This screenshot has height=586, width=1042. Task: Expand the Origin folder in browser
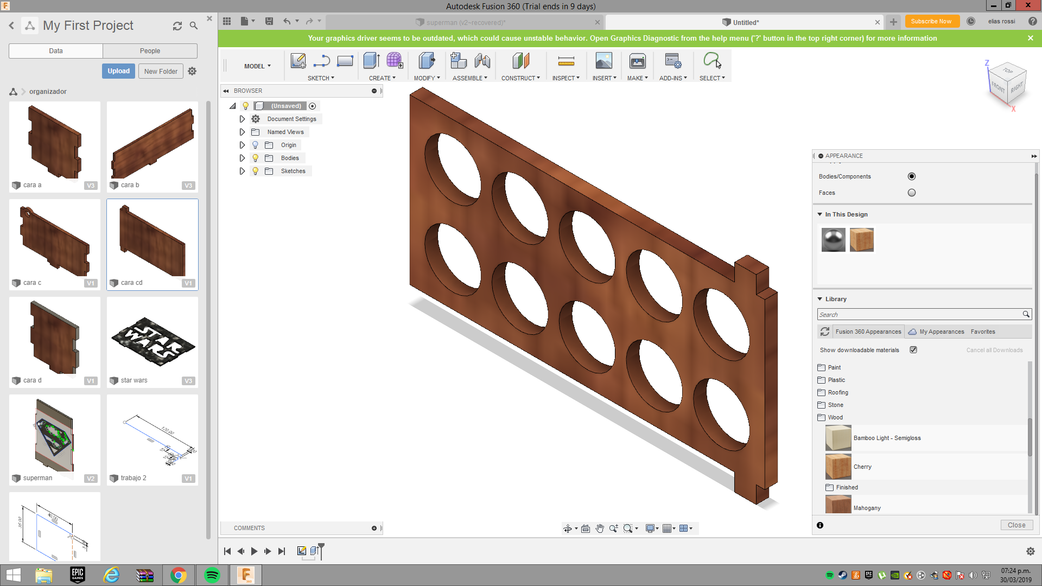coord(242,144)
